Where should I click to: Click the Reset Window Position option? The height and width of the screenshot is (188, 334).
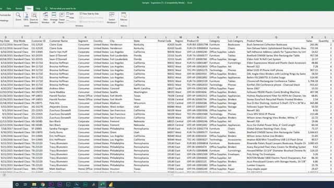click(x=91, y=21)
